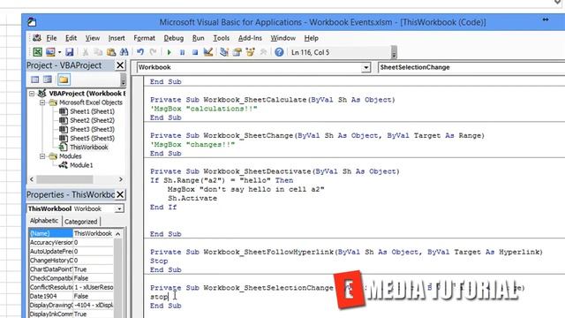Click the Project pane toolbar overflow handle

[123, 79]
